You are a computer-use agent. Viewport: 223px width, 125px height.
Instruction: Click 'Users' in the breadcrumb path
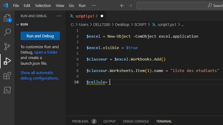[x=84, y=25]
